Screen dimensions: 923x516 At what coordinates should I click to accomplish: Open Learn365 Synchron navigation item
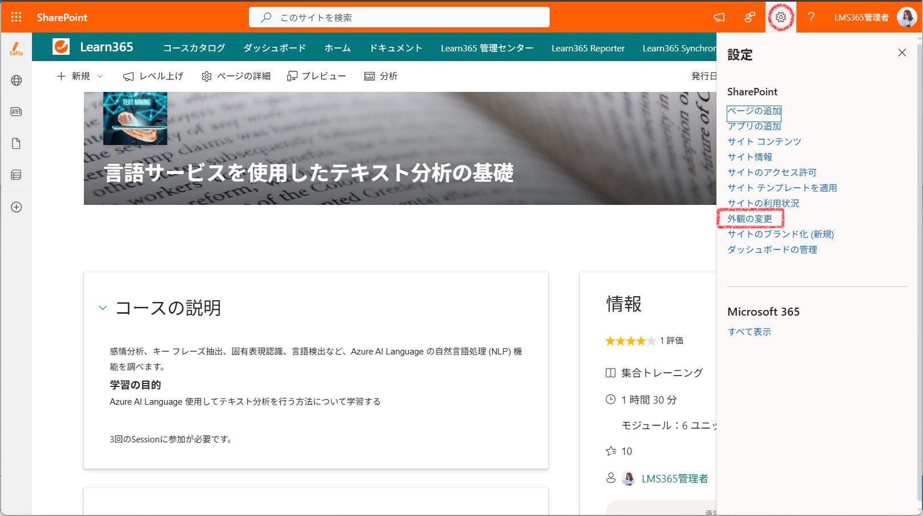679,48
